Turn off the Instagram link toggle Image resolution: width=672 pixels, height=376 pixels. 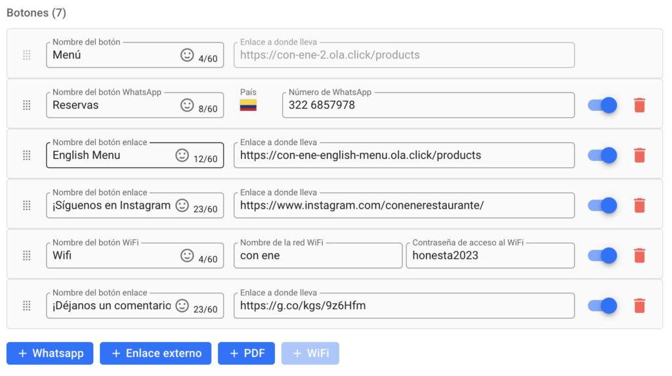click(x=602, y=205)
